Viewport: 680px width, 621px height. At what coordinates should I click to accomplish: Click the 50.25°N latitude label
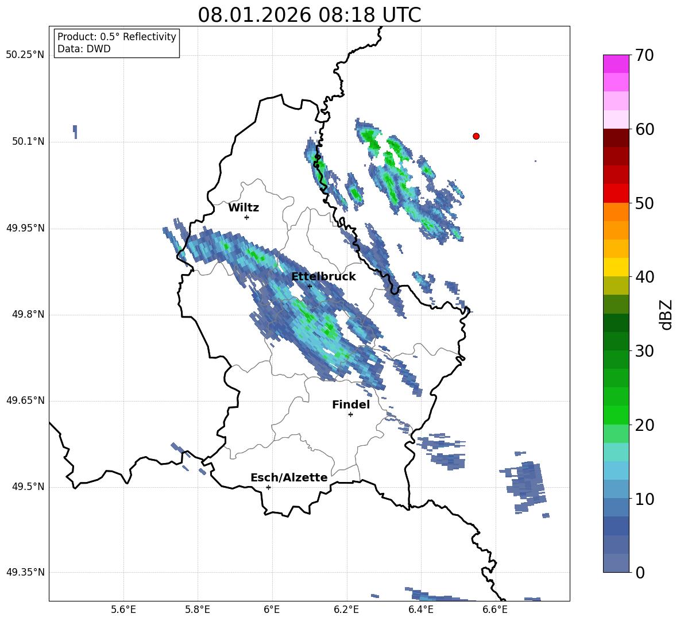(25, 55)
